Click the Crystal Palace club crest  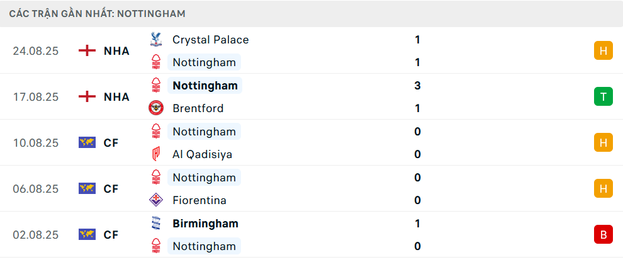click(155, 40)
